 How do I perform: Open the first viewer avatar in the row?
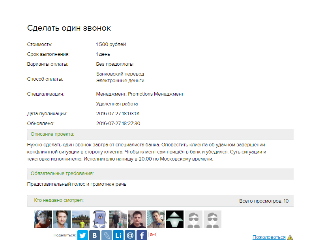point(43,219)
